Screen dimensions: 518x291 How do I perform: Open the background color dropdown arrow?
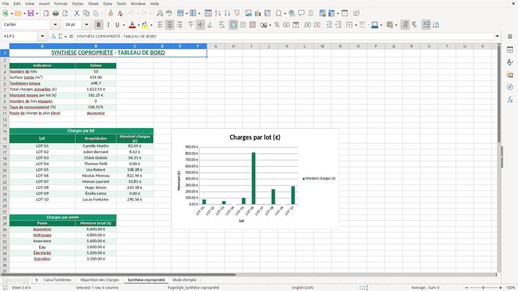click(x=151, y=25)
